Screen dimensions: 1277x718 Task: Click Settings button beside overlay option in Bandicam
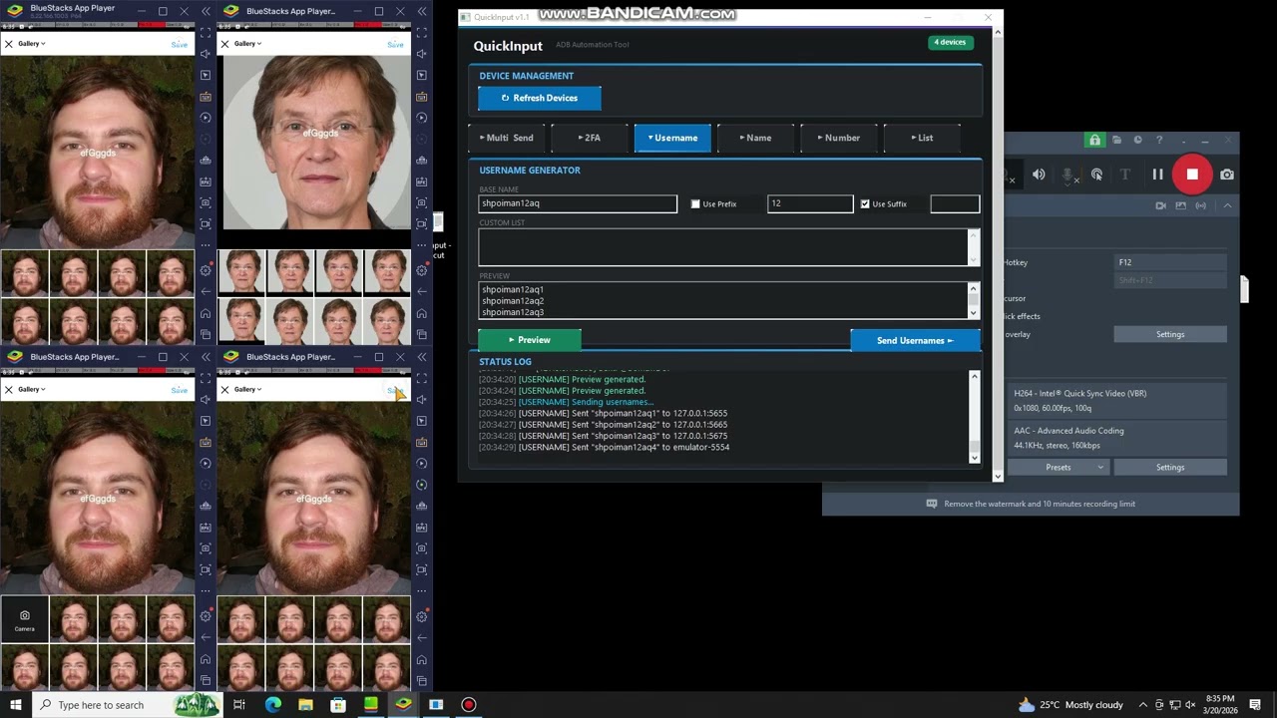pos(1170,334)
